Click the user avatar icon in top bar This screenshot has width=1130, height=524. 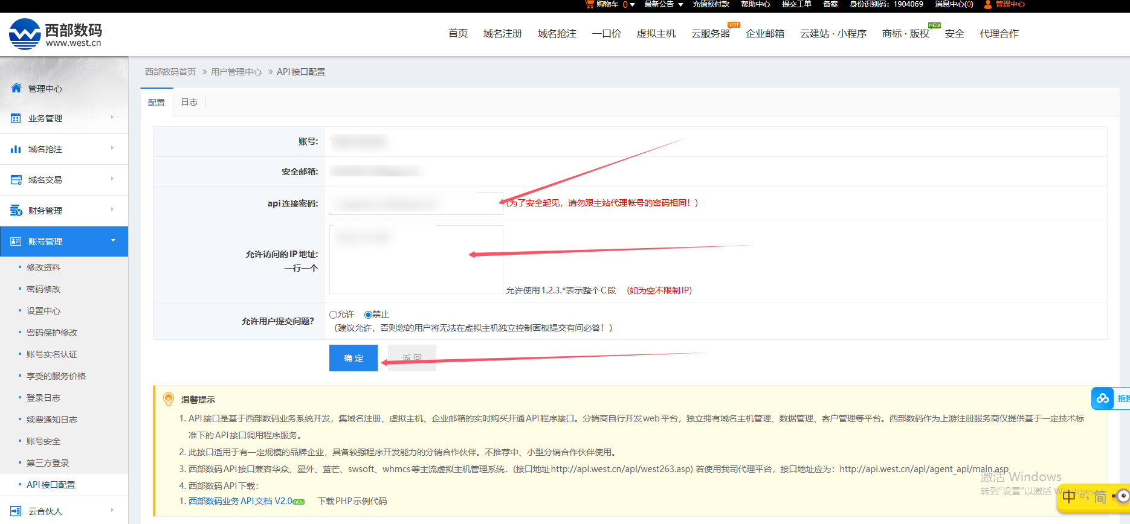(x=988, y=4)
